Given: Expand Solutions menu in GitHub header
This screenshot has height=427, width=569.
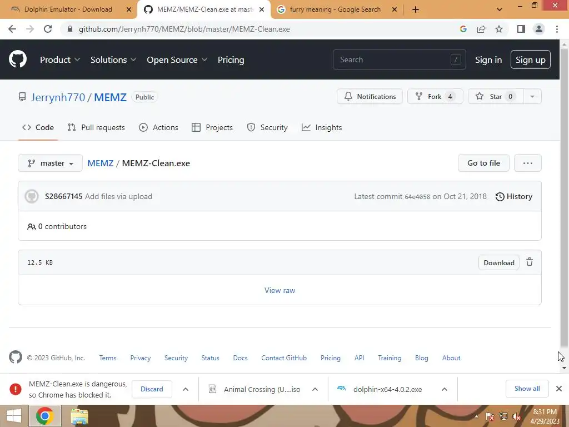Looking at the screenshot, I should click(x=113, y=60).
